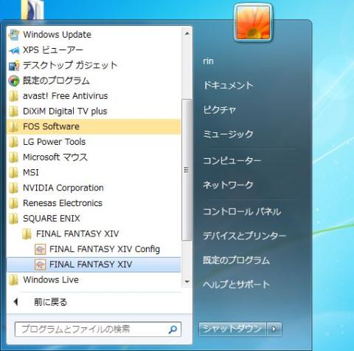The image size is (354, 351).
Task: Click the Renesas Electronics folder icon
Action: pyautogui.click(x=13, y=203)
